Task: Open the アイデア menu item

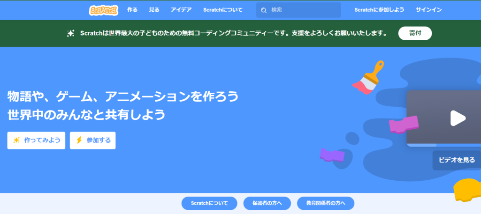Action: tap(181, 10)
